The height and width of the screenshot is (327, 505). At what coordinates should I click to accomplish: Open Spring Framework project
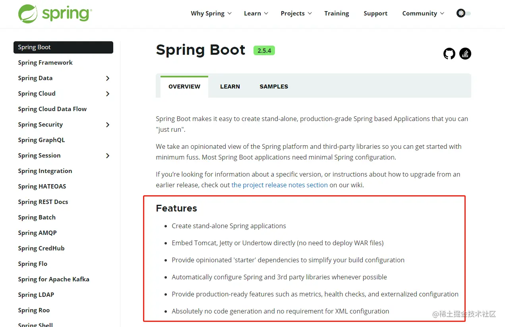pyautogui.click(x=45, y=63)
